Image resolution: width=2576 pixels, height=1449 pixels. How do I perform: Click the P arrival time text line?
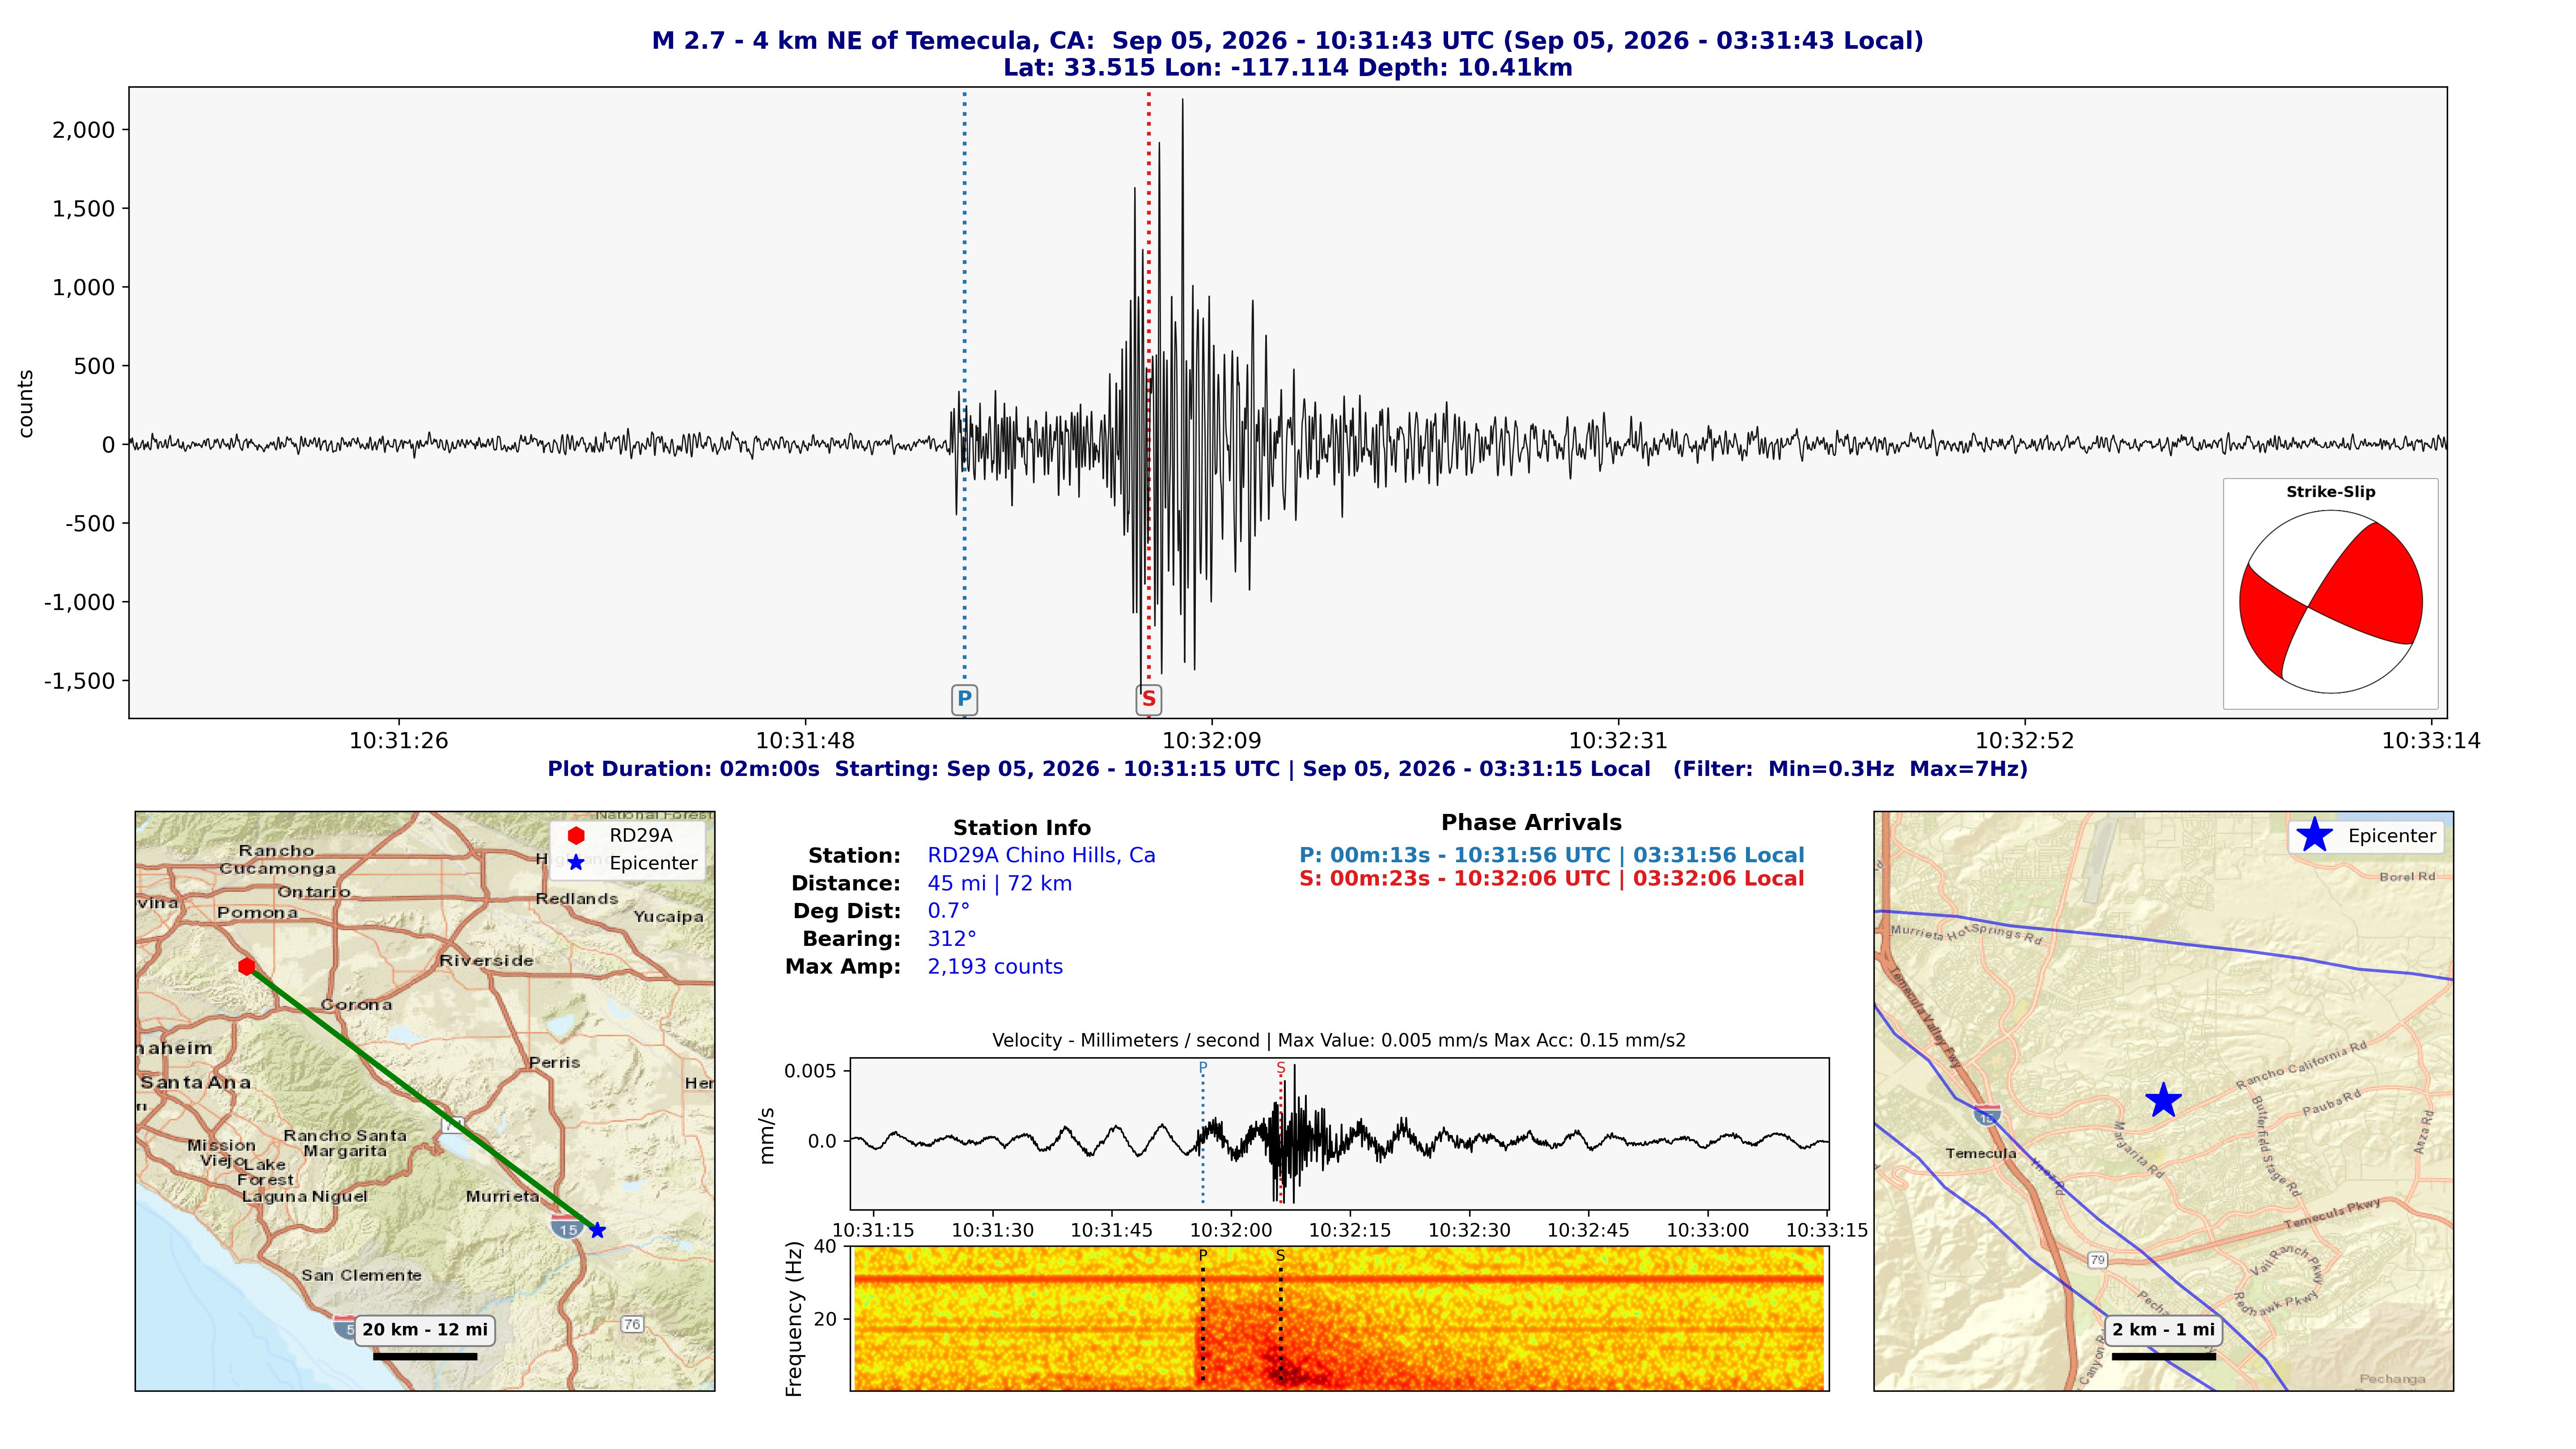1551,855
